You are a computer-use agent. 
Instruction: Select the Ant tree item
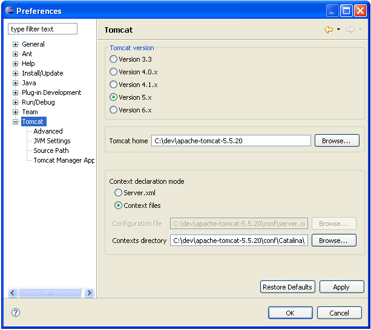tap(27, 54)
